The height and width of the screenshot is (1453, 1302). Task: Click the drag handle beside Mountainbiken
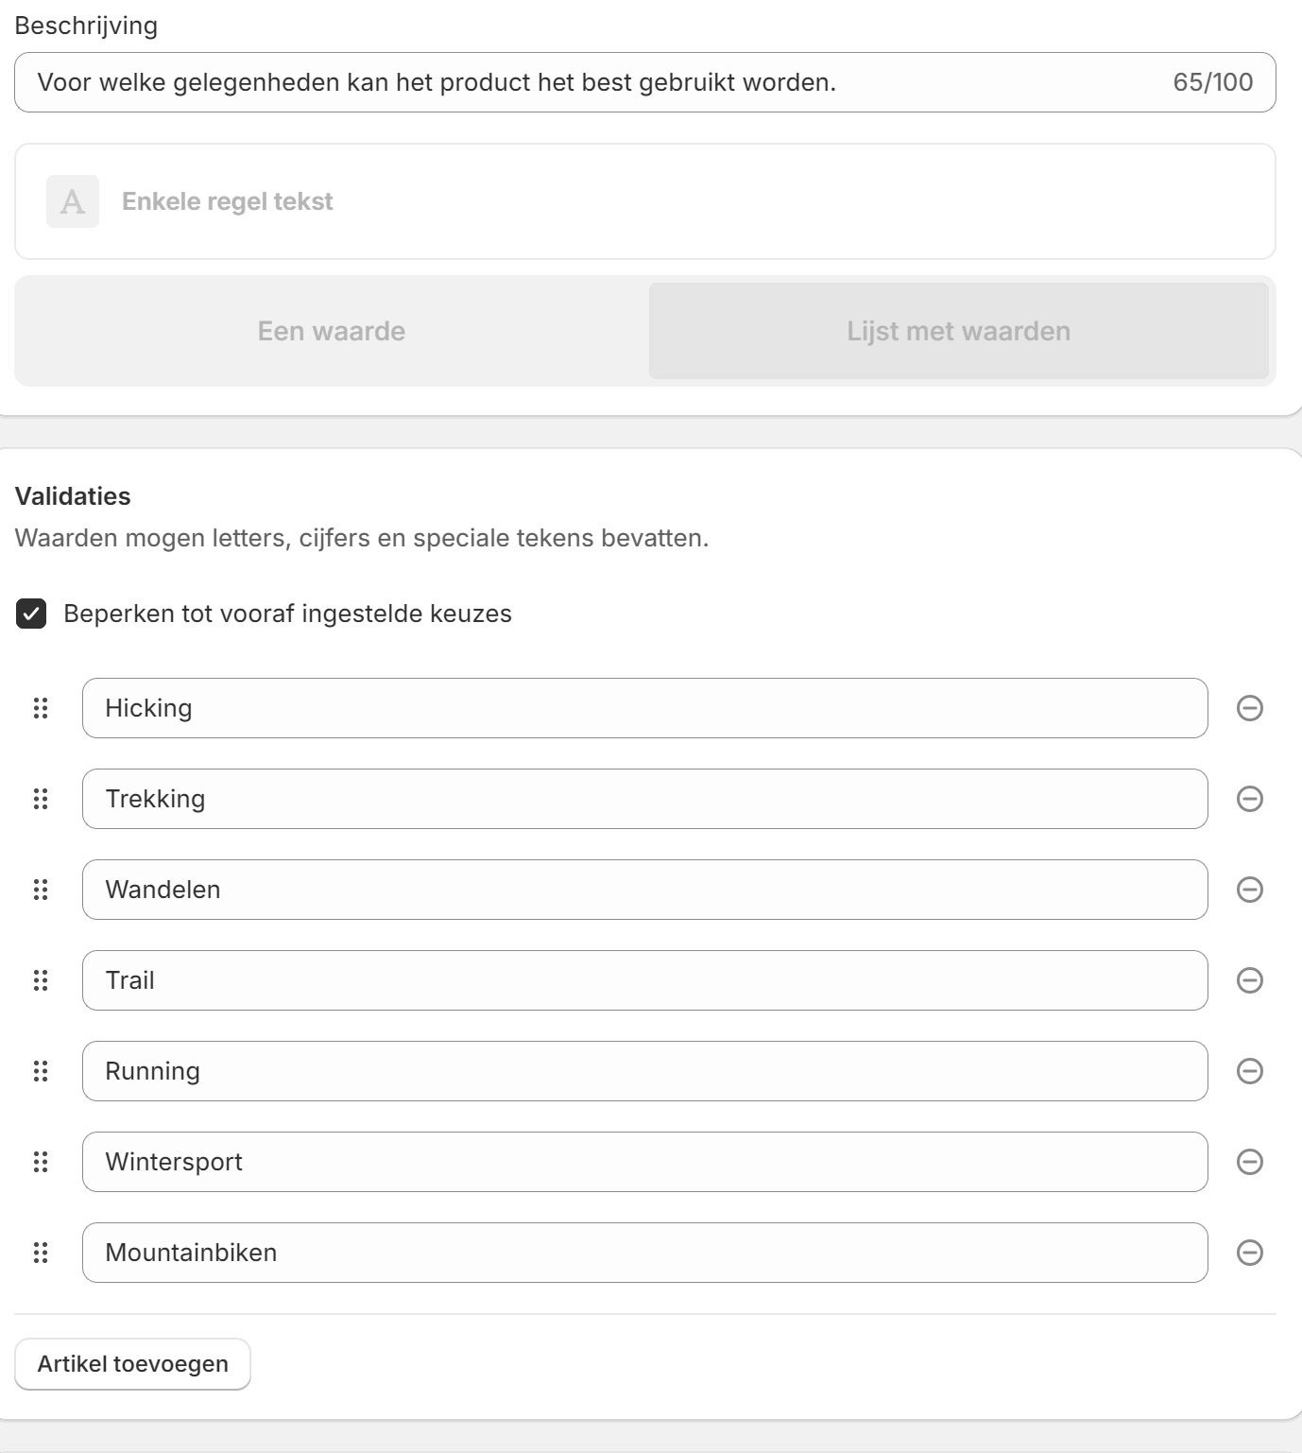(41, 1253)
